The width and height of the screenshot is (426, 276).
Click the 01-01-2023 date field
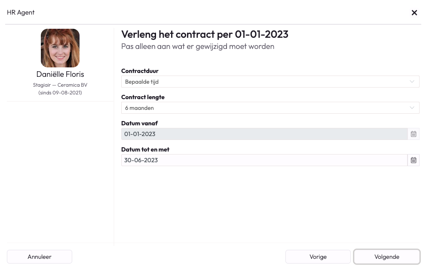[264, 134]
